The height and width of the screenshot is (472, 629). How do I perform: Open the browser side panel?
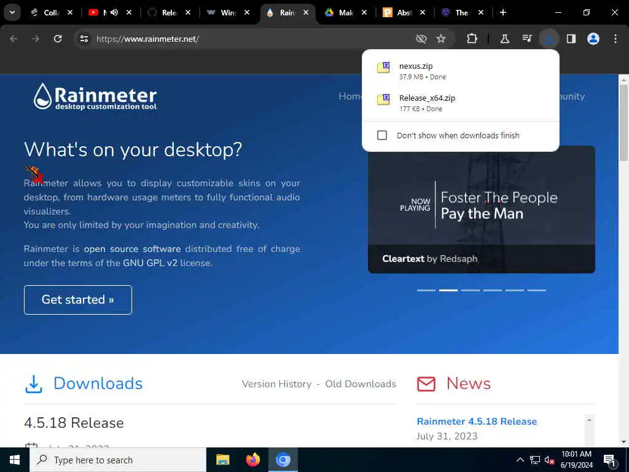point(571,39)
